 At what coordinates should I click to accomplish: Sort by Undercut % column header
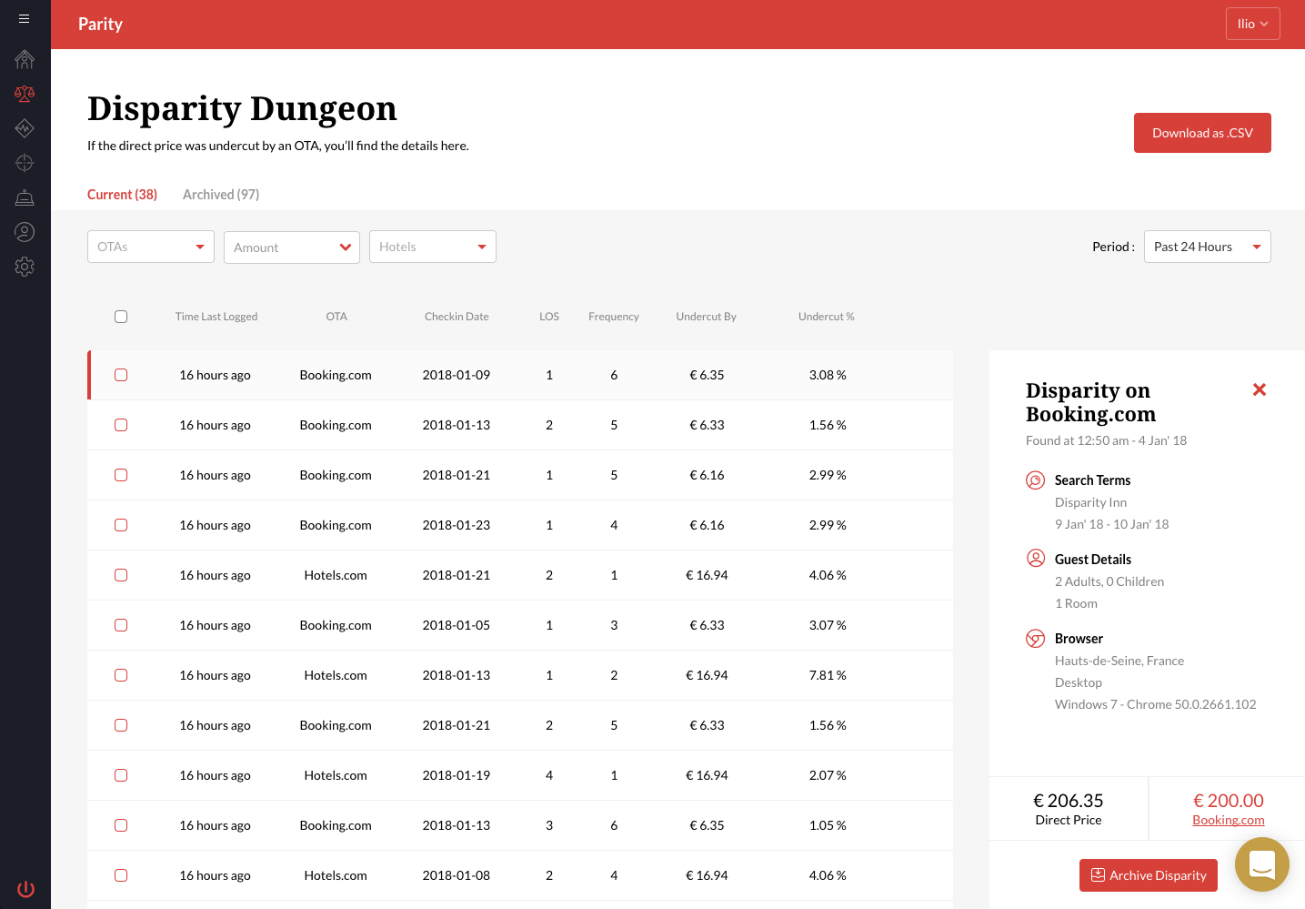(x=827, y=317)
